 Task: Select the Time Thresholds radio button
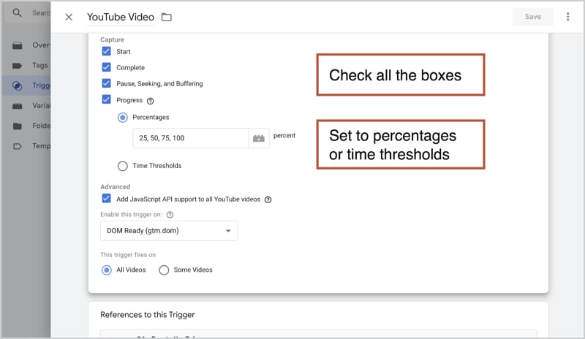(122, 166)
